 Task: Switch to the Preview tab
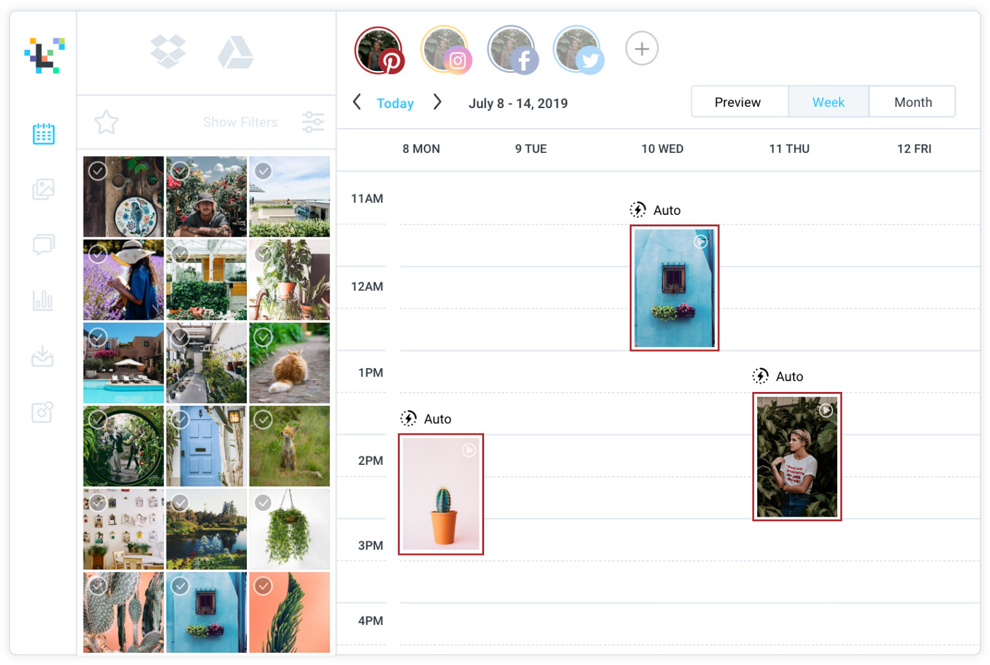[738, 102]
